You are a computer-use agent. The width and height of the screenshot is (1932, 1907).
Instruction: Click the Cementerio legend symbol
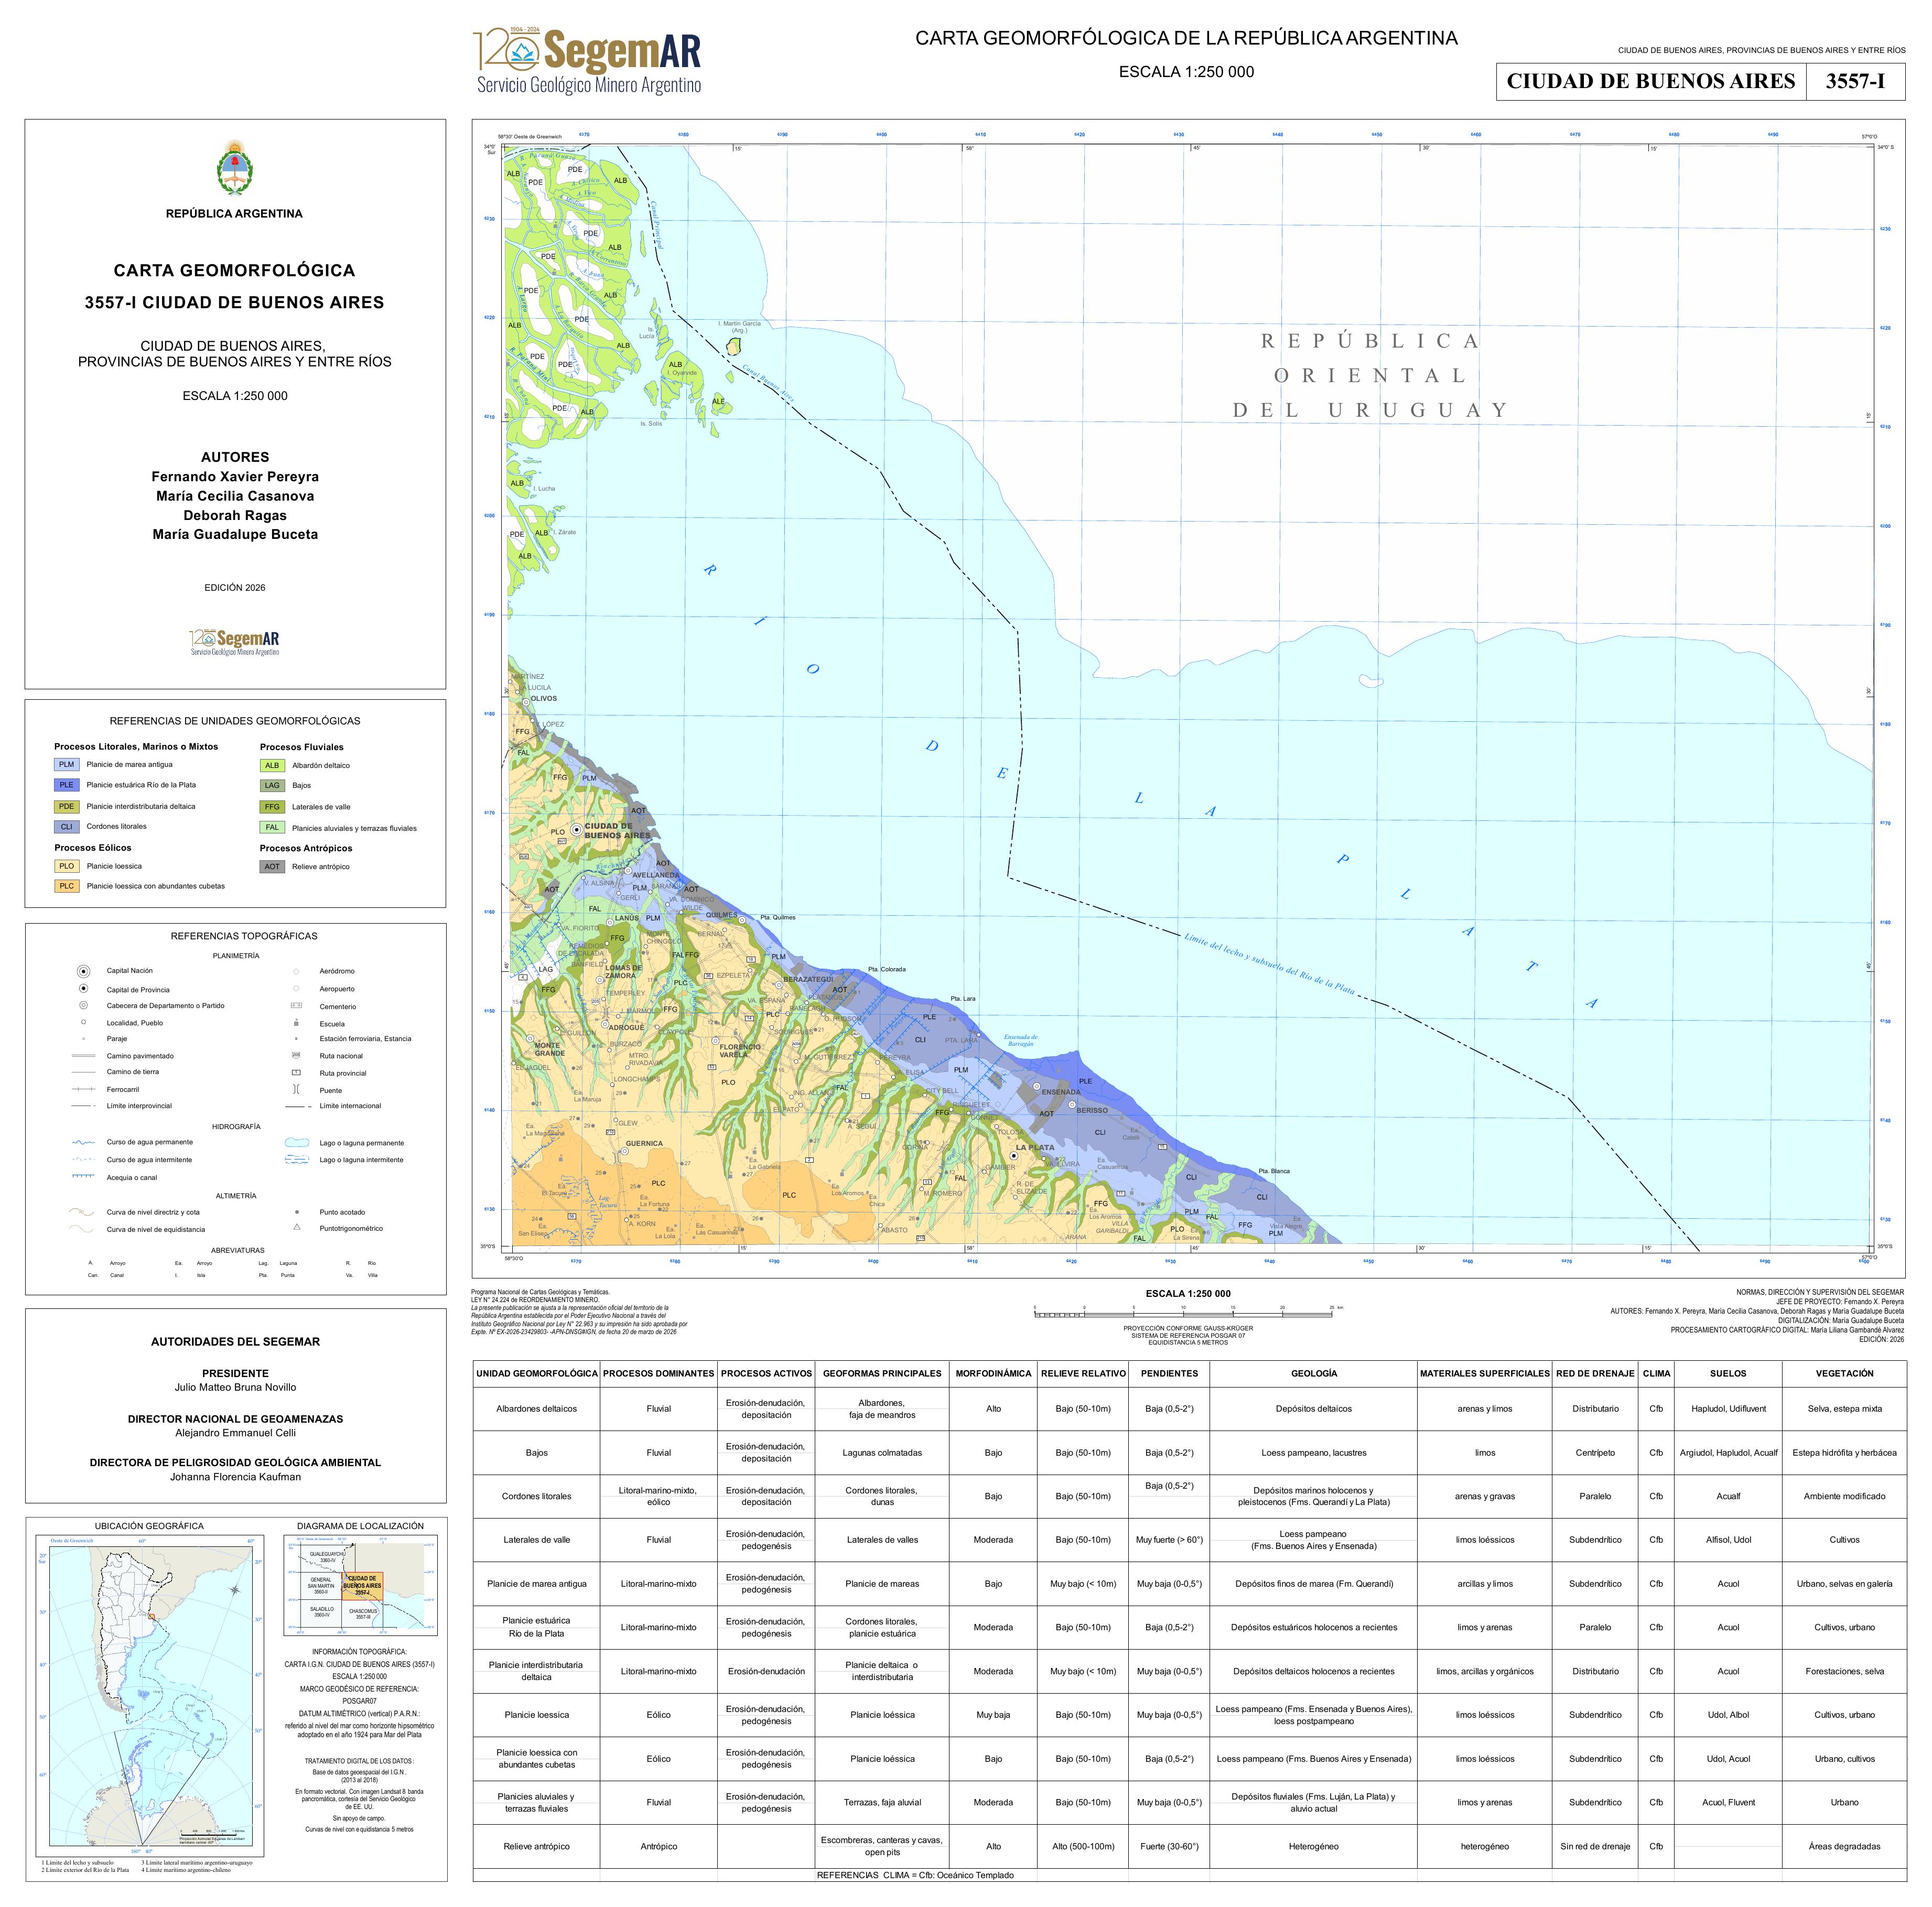296,1006
